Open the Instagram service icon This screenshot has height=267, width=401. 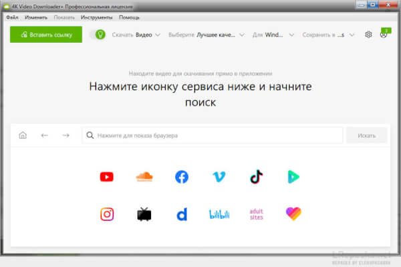[x=107, y=214]
